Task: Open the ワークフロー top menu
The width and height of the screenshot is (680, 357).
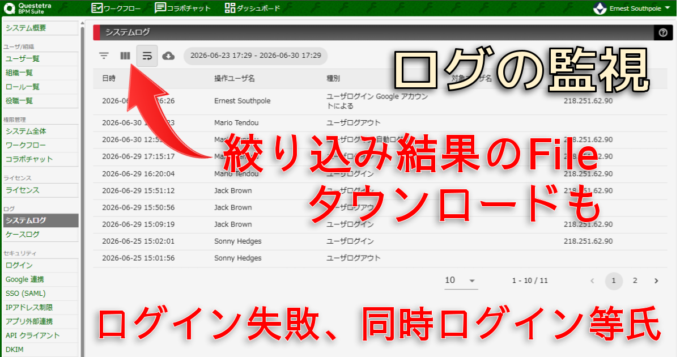Action: click(116, 8)
